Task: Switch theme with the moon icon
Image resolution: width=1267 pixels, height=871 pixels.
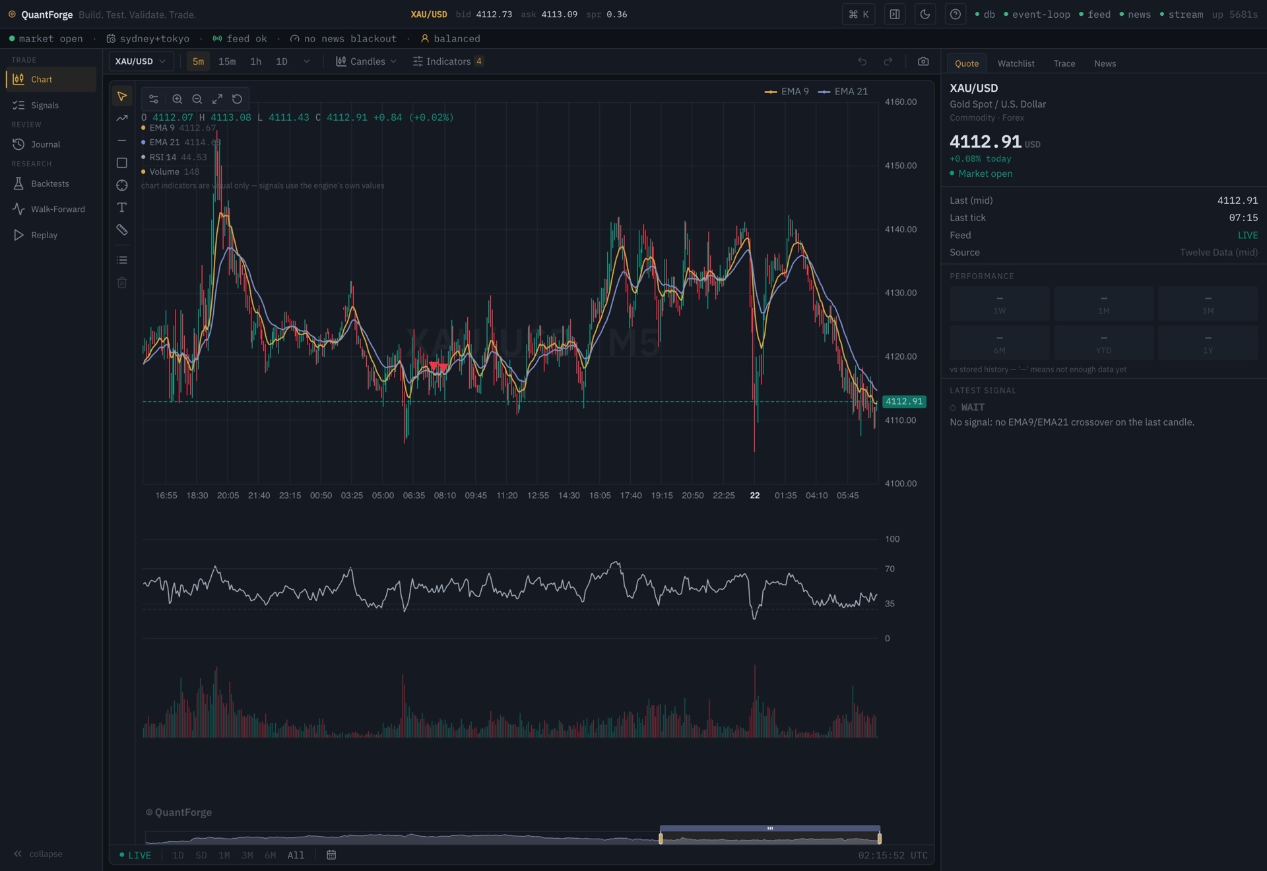Action: (925, 15)
